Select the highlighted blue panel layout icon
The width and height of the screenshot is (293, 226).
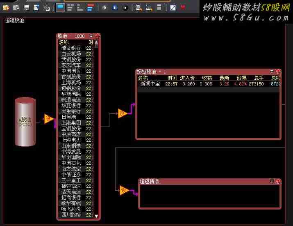point(60,7)
